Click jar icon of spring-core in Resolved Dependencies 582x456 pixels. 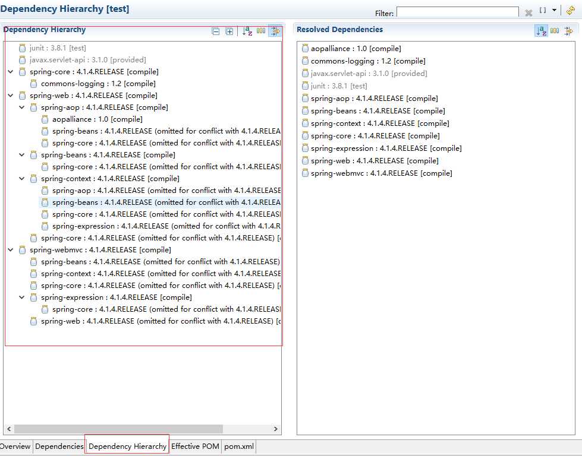[305, 136]
